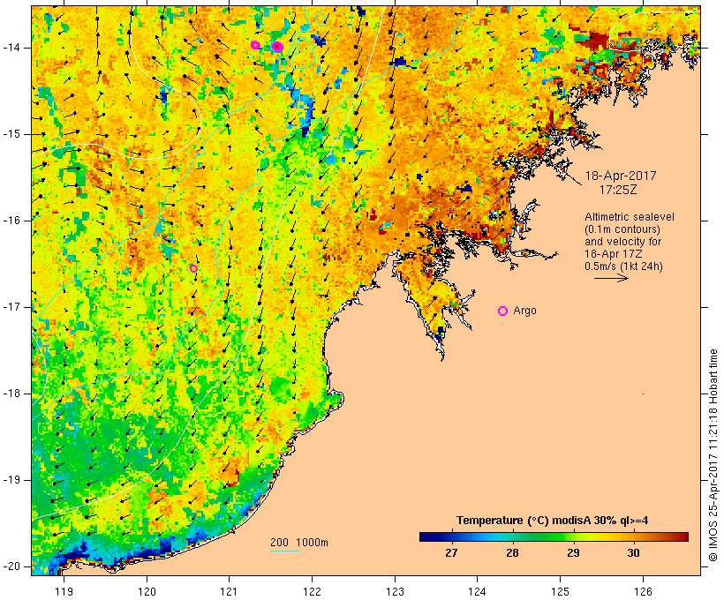Click the Argo float marker near 120.5E, 16.5S
This screenshot has width=724, height=600.
click(194, 268)
